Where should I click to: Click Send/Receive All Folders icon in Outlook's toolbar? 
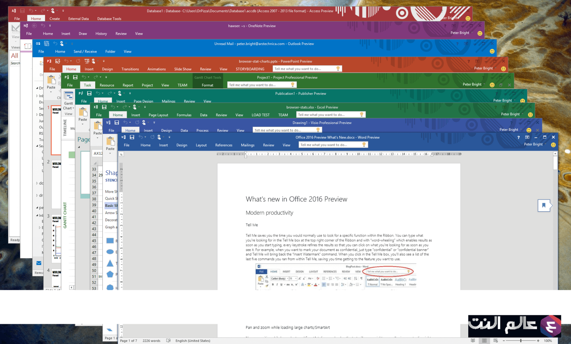[x=46, y=43]
